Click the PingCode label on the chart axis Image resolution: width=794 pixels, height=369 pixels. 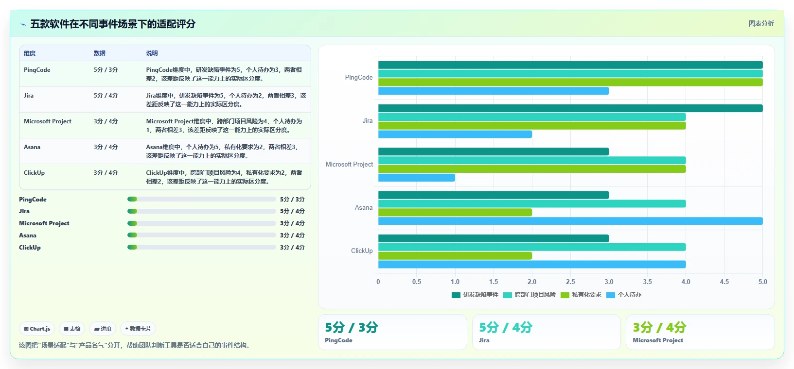pos(359,78)
